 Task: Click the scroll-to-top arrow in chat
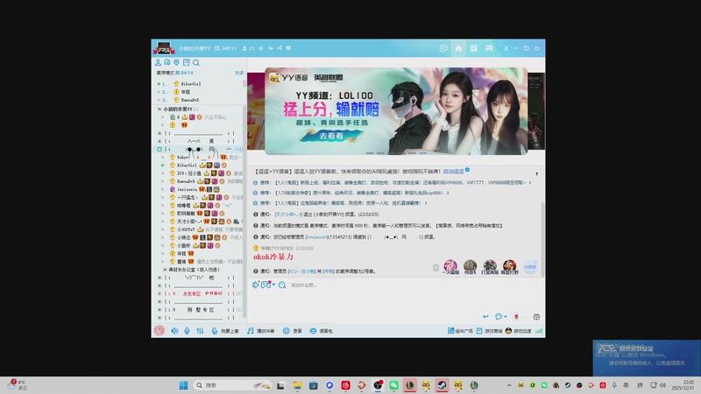pos(536,173)
